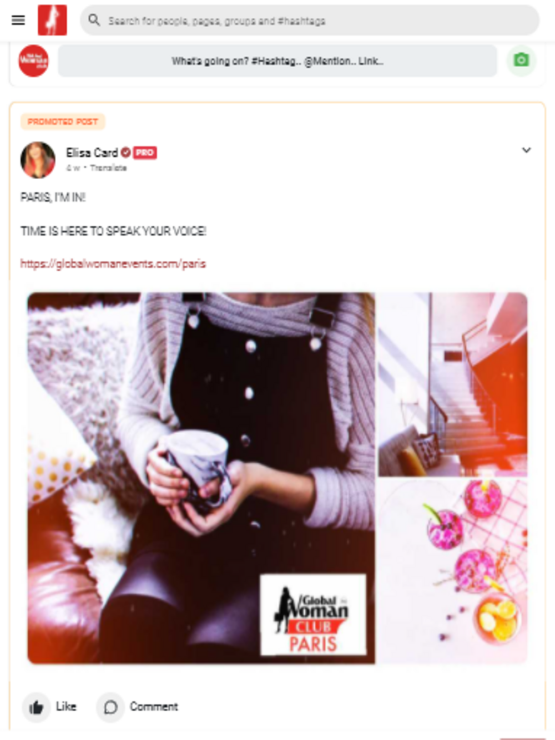555x740 pixels.
Task: Click the Promoted Post label
Action: tap(63, 121)
